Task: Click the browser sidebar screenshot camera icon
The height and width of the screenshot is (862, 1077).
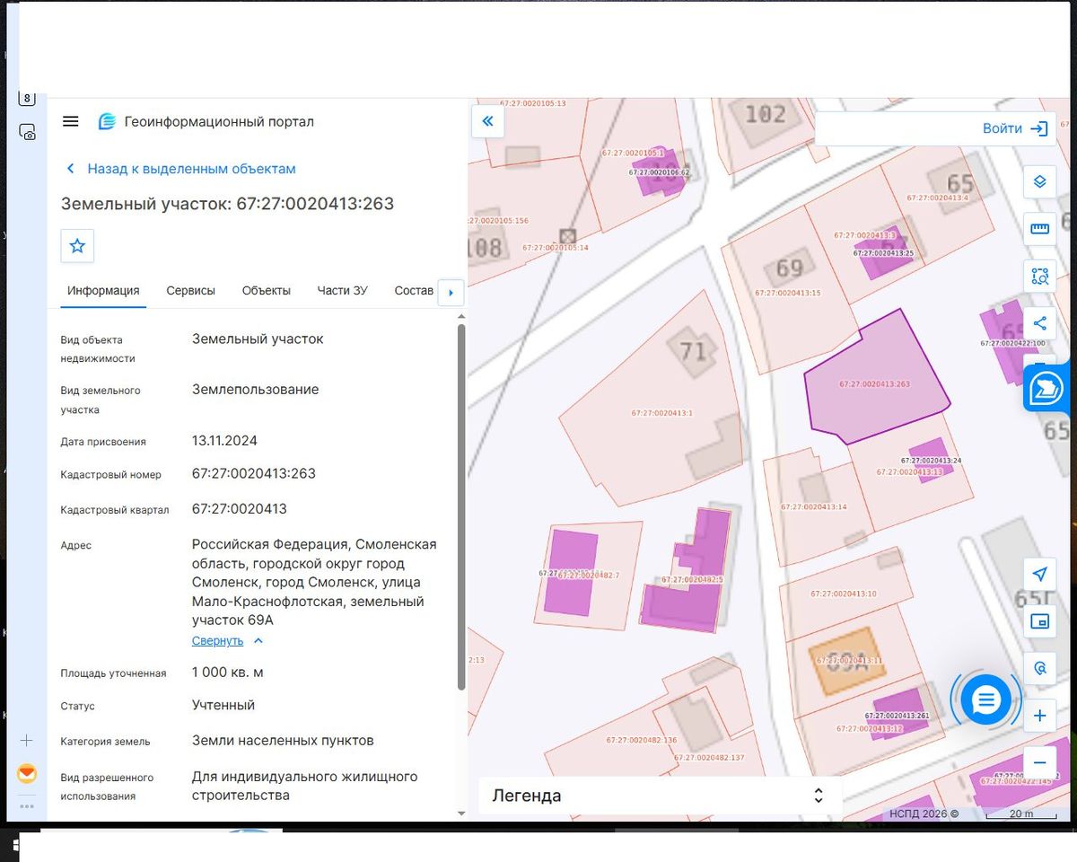Action: pyautogui.click(x=27, y=132)
